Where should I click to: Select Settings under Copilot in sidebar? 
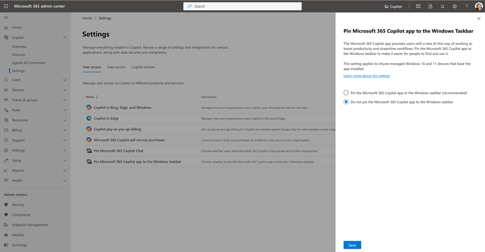[18, 71]
